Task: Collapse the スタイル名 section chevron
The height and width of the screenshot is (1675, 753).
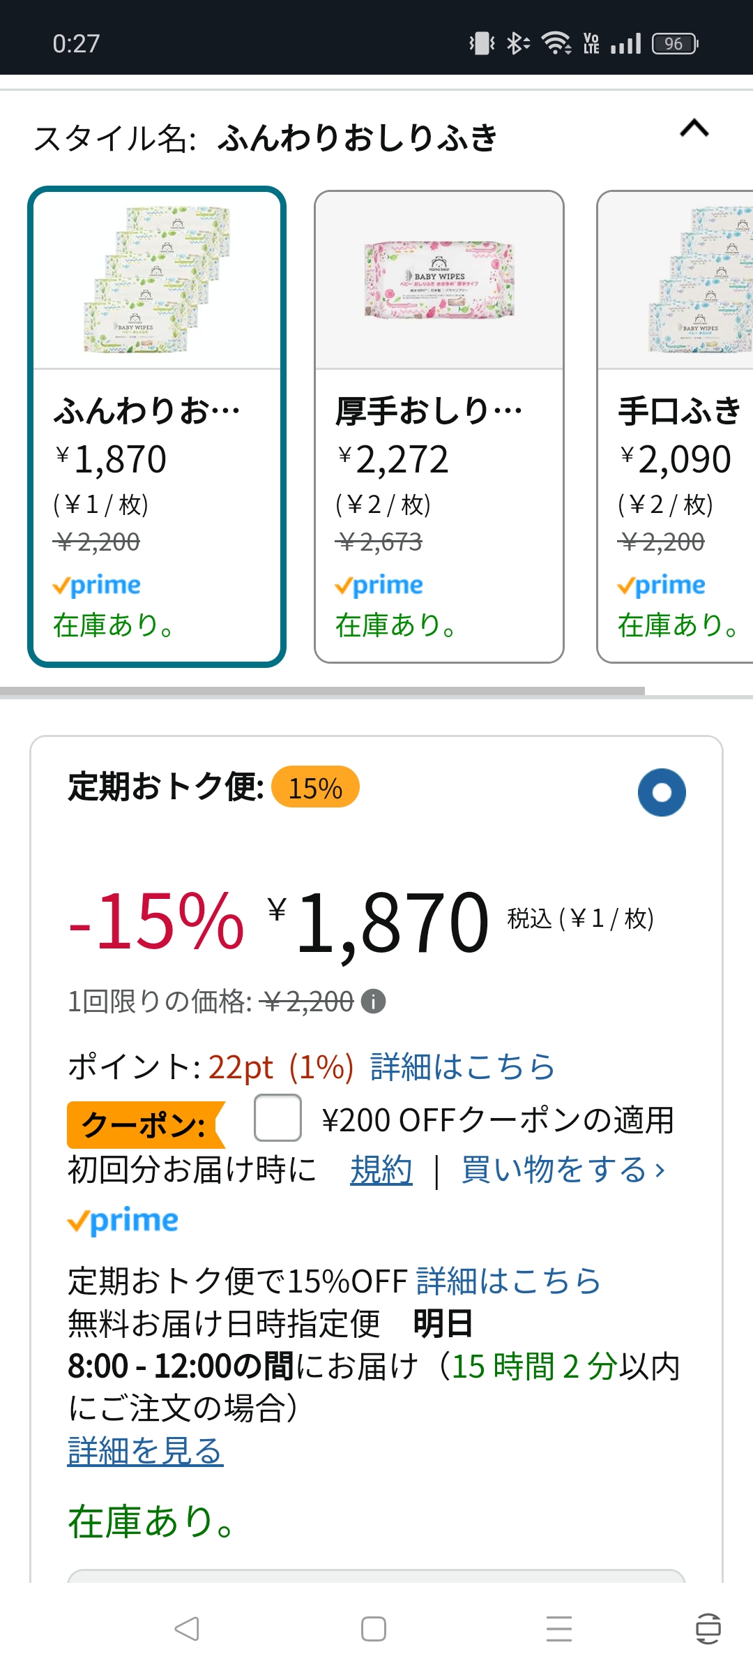Action: 694,128
